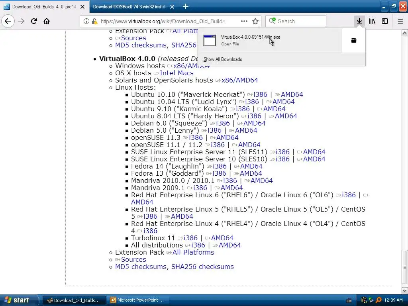This screenshot has width=408, height=306.
Task: Download Debian 5.0 Lenny AMD64 package
Action: (246, 130)
